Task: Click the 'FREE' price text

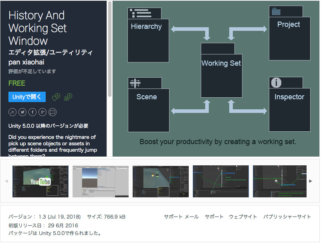Action: tap(17, 83)
